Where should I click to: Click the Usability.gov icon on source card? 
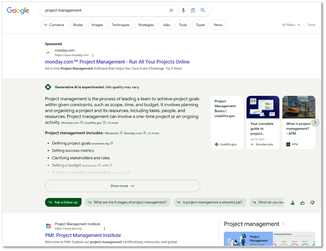pos(217,145)
